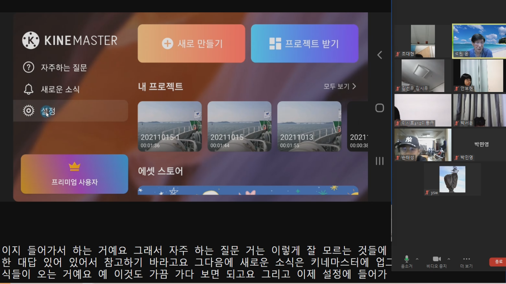Click the plus icon in 새로 만들기
The width and height of the screenshot is (506, 284).
coord(167,43)
